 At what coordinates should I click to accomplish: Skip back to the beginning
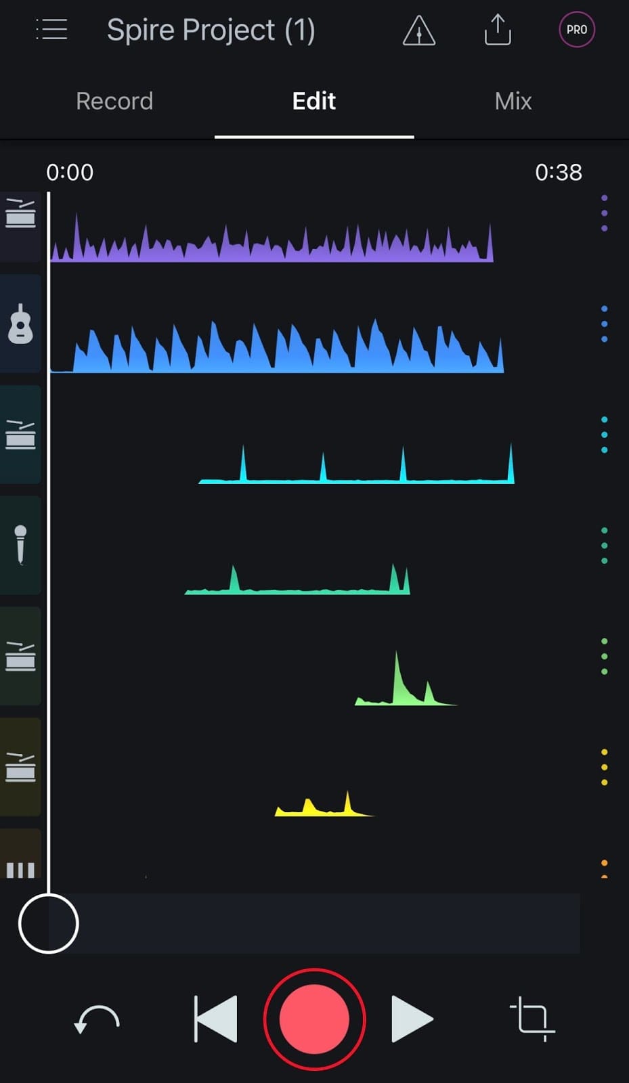[216, 1019]
